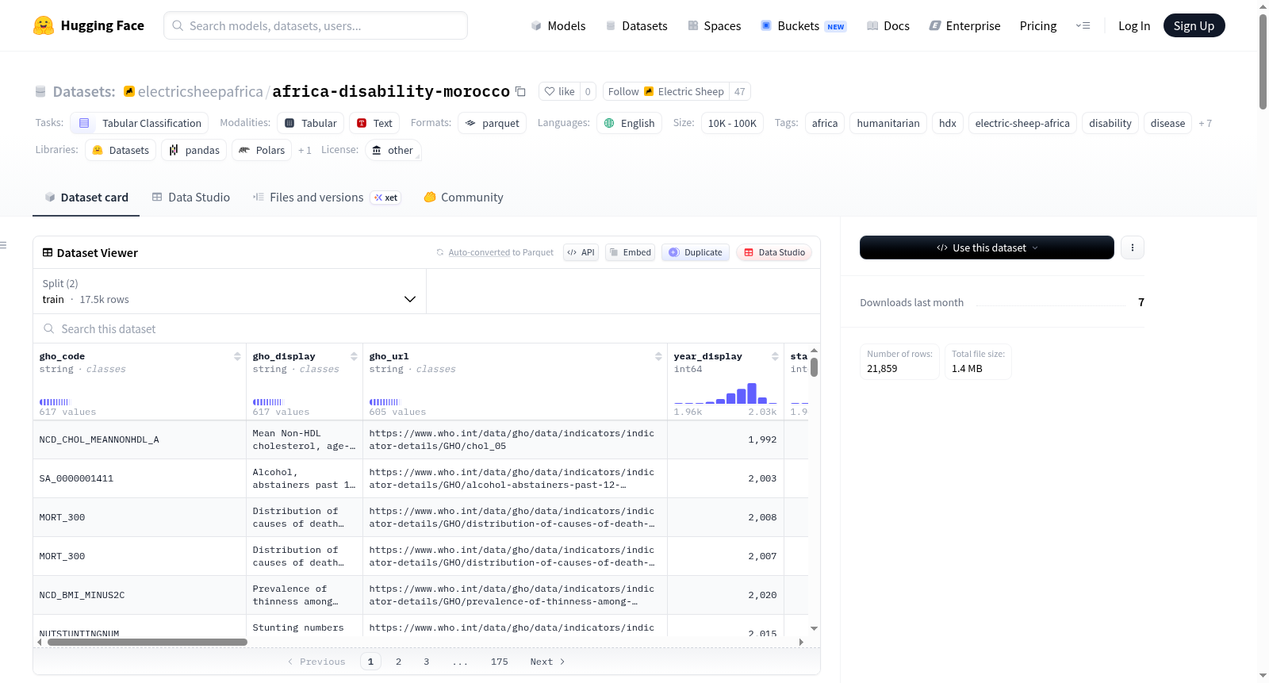Follow the Electric Sheep organization
This screenshot has height=683, width=1269.
(666, 91)
